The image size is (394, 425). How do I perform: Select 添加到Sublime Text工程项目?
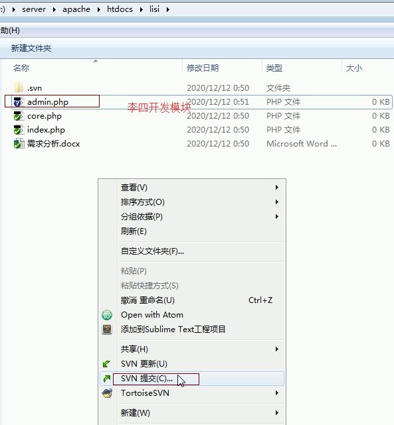click(192, 330)
